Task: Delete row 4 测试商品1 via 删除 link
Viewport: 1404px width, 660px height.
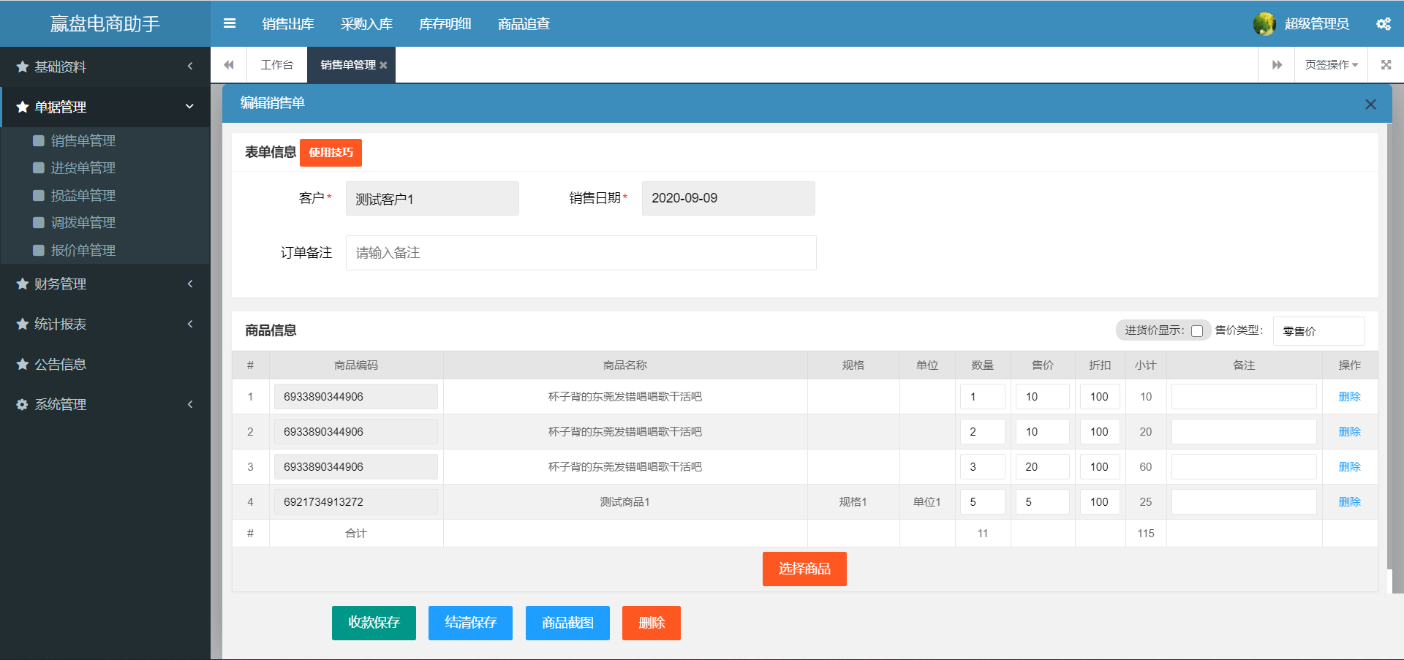Action: click(1349, 502)
